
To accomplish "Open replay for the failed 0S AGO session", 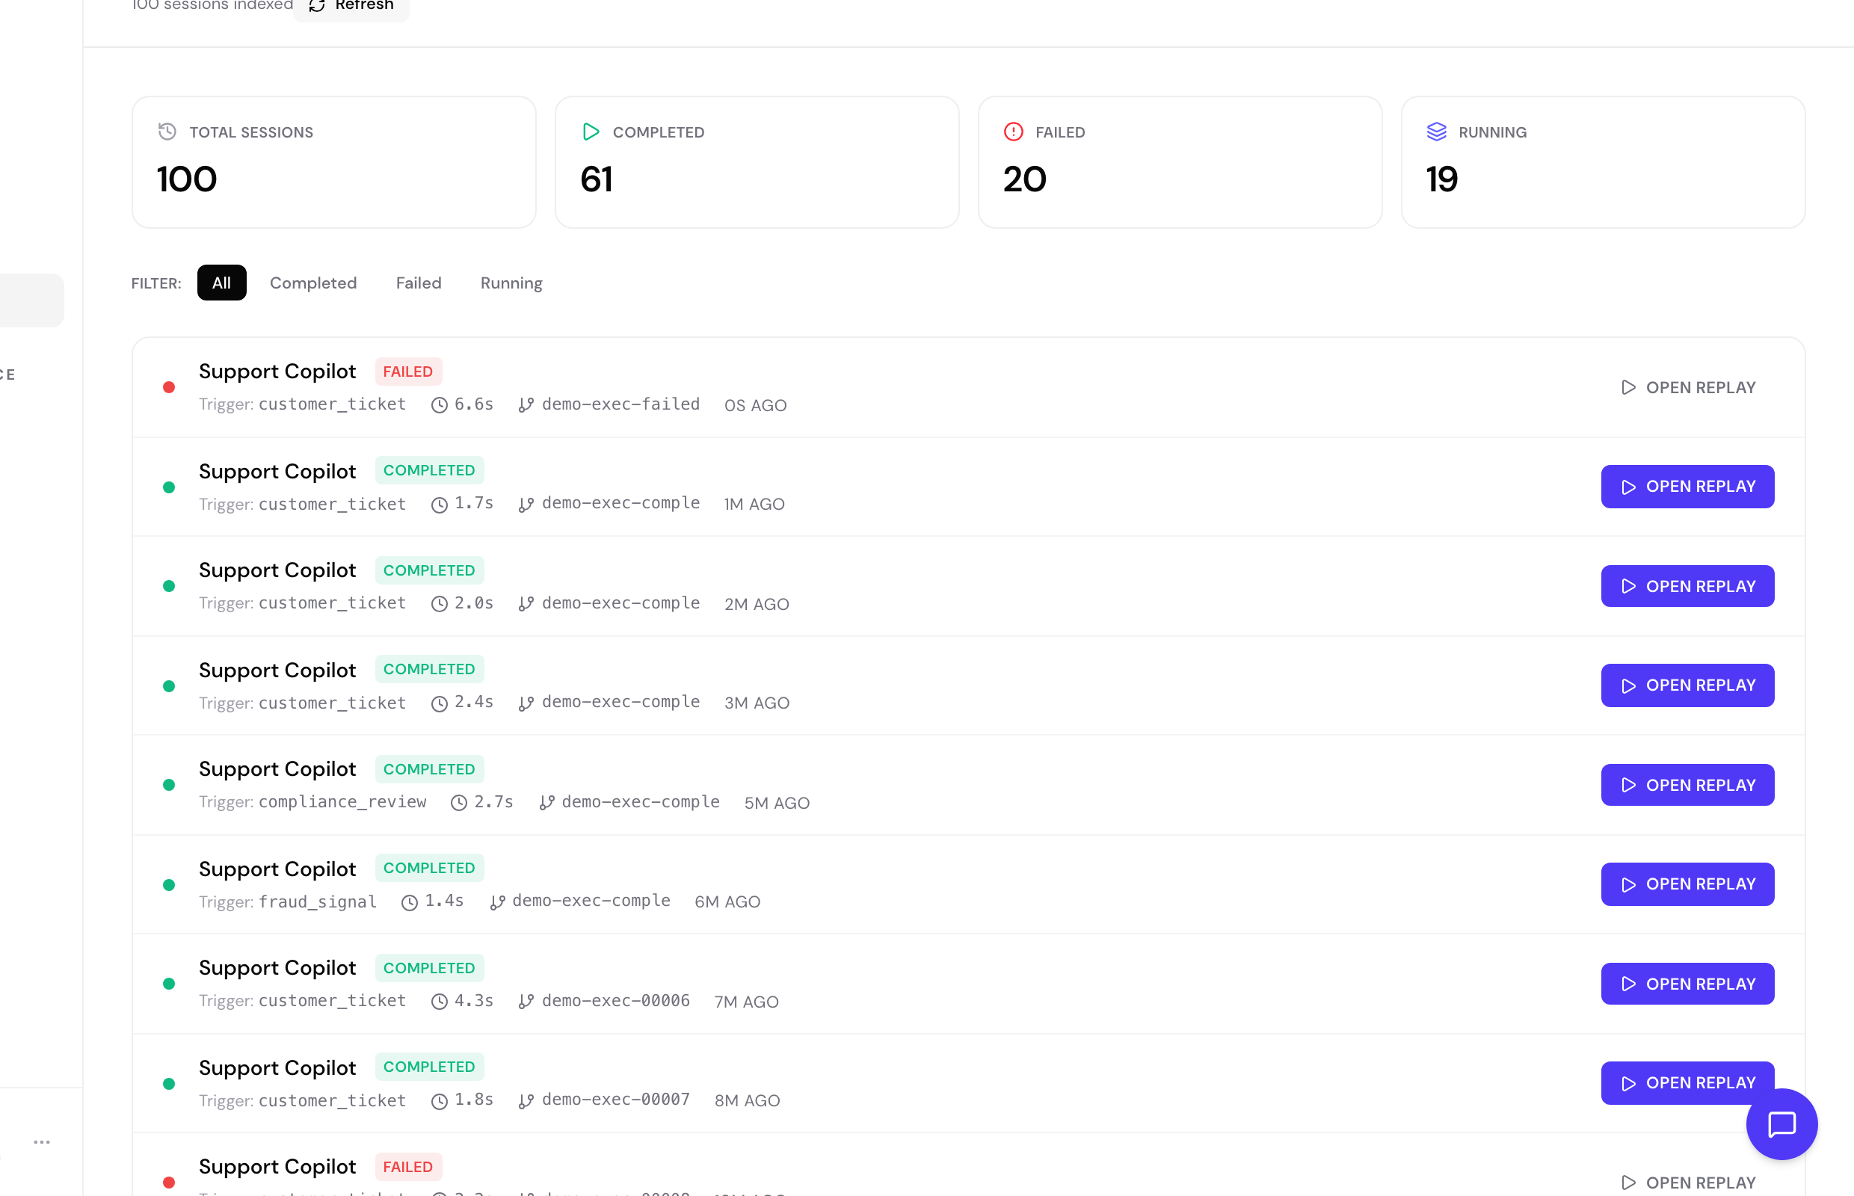I will pyautogui.click(x=1687, y=386).
